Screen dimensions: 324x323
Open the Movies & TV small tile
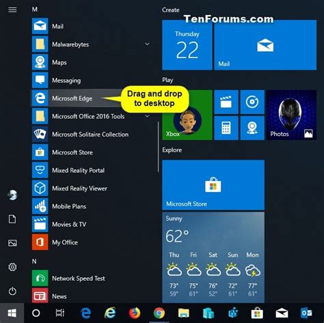pos(226,102)
